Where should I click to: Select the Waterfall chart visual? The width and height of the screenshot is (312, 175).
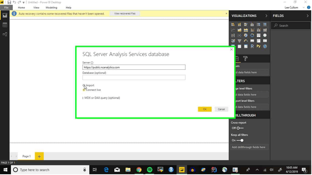(233, 35)
